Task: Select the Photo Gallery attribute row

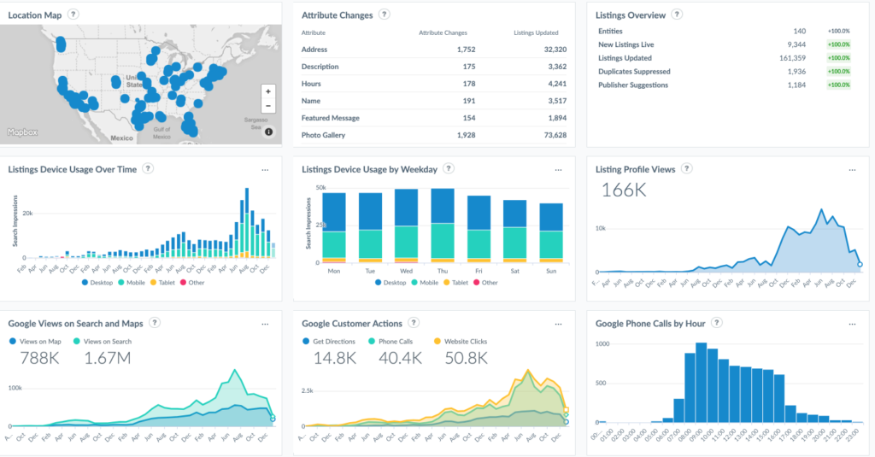Action: [433, 135]
